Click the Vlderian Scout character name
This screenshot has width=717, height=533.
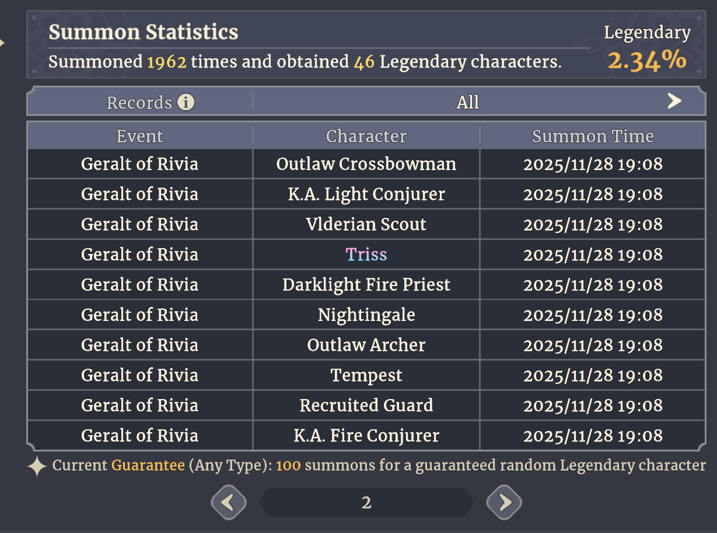click(366, 224)
